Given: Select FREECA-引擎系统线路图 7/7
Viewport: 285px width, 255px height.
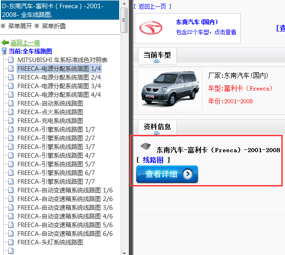Looking at the screenshot, I should (56, 181).
